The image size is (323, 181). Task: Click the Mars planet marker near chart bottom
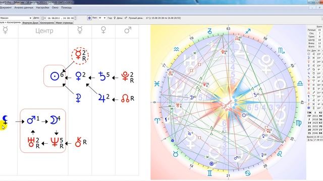[236, 158]
